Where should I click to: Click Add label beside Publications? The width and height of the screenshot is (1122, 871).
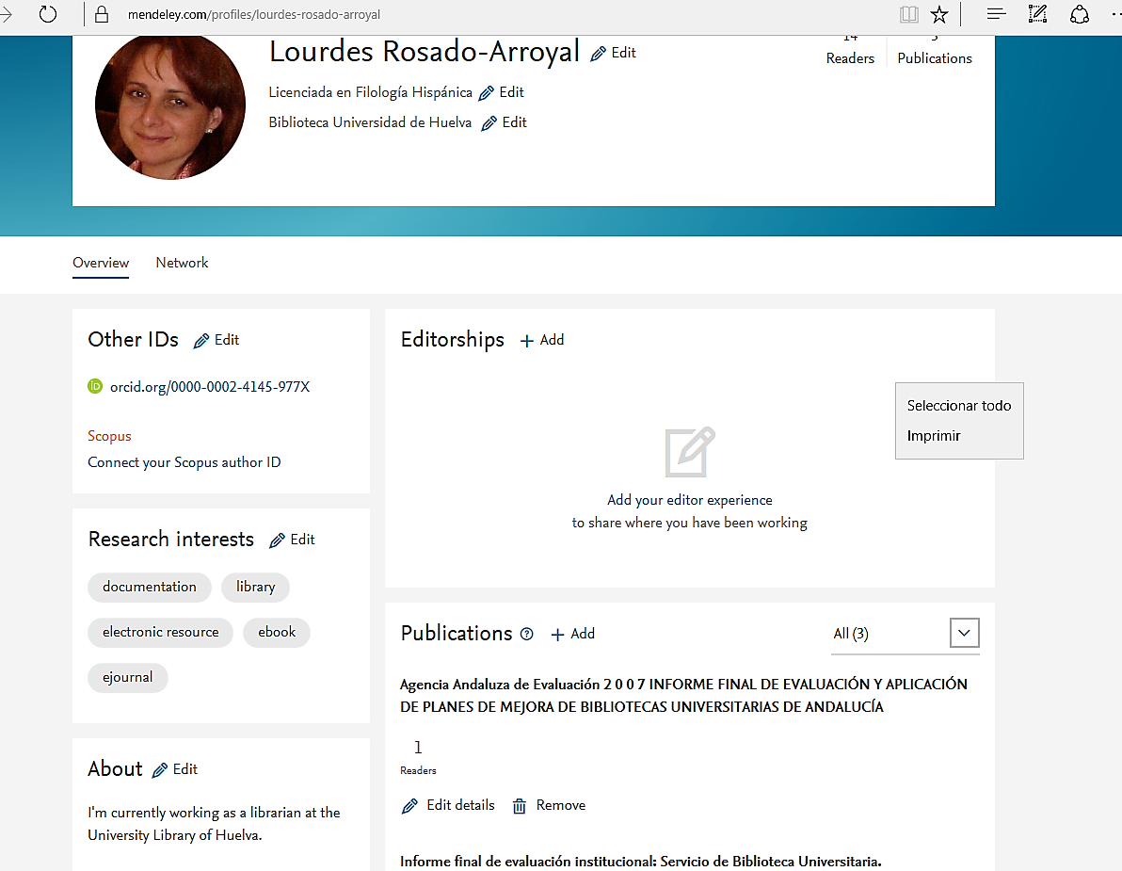click(x=583, y=634)
